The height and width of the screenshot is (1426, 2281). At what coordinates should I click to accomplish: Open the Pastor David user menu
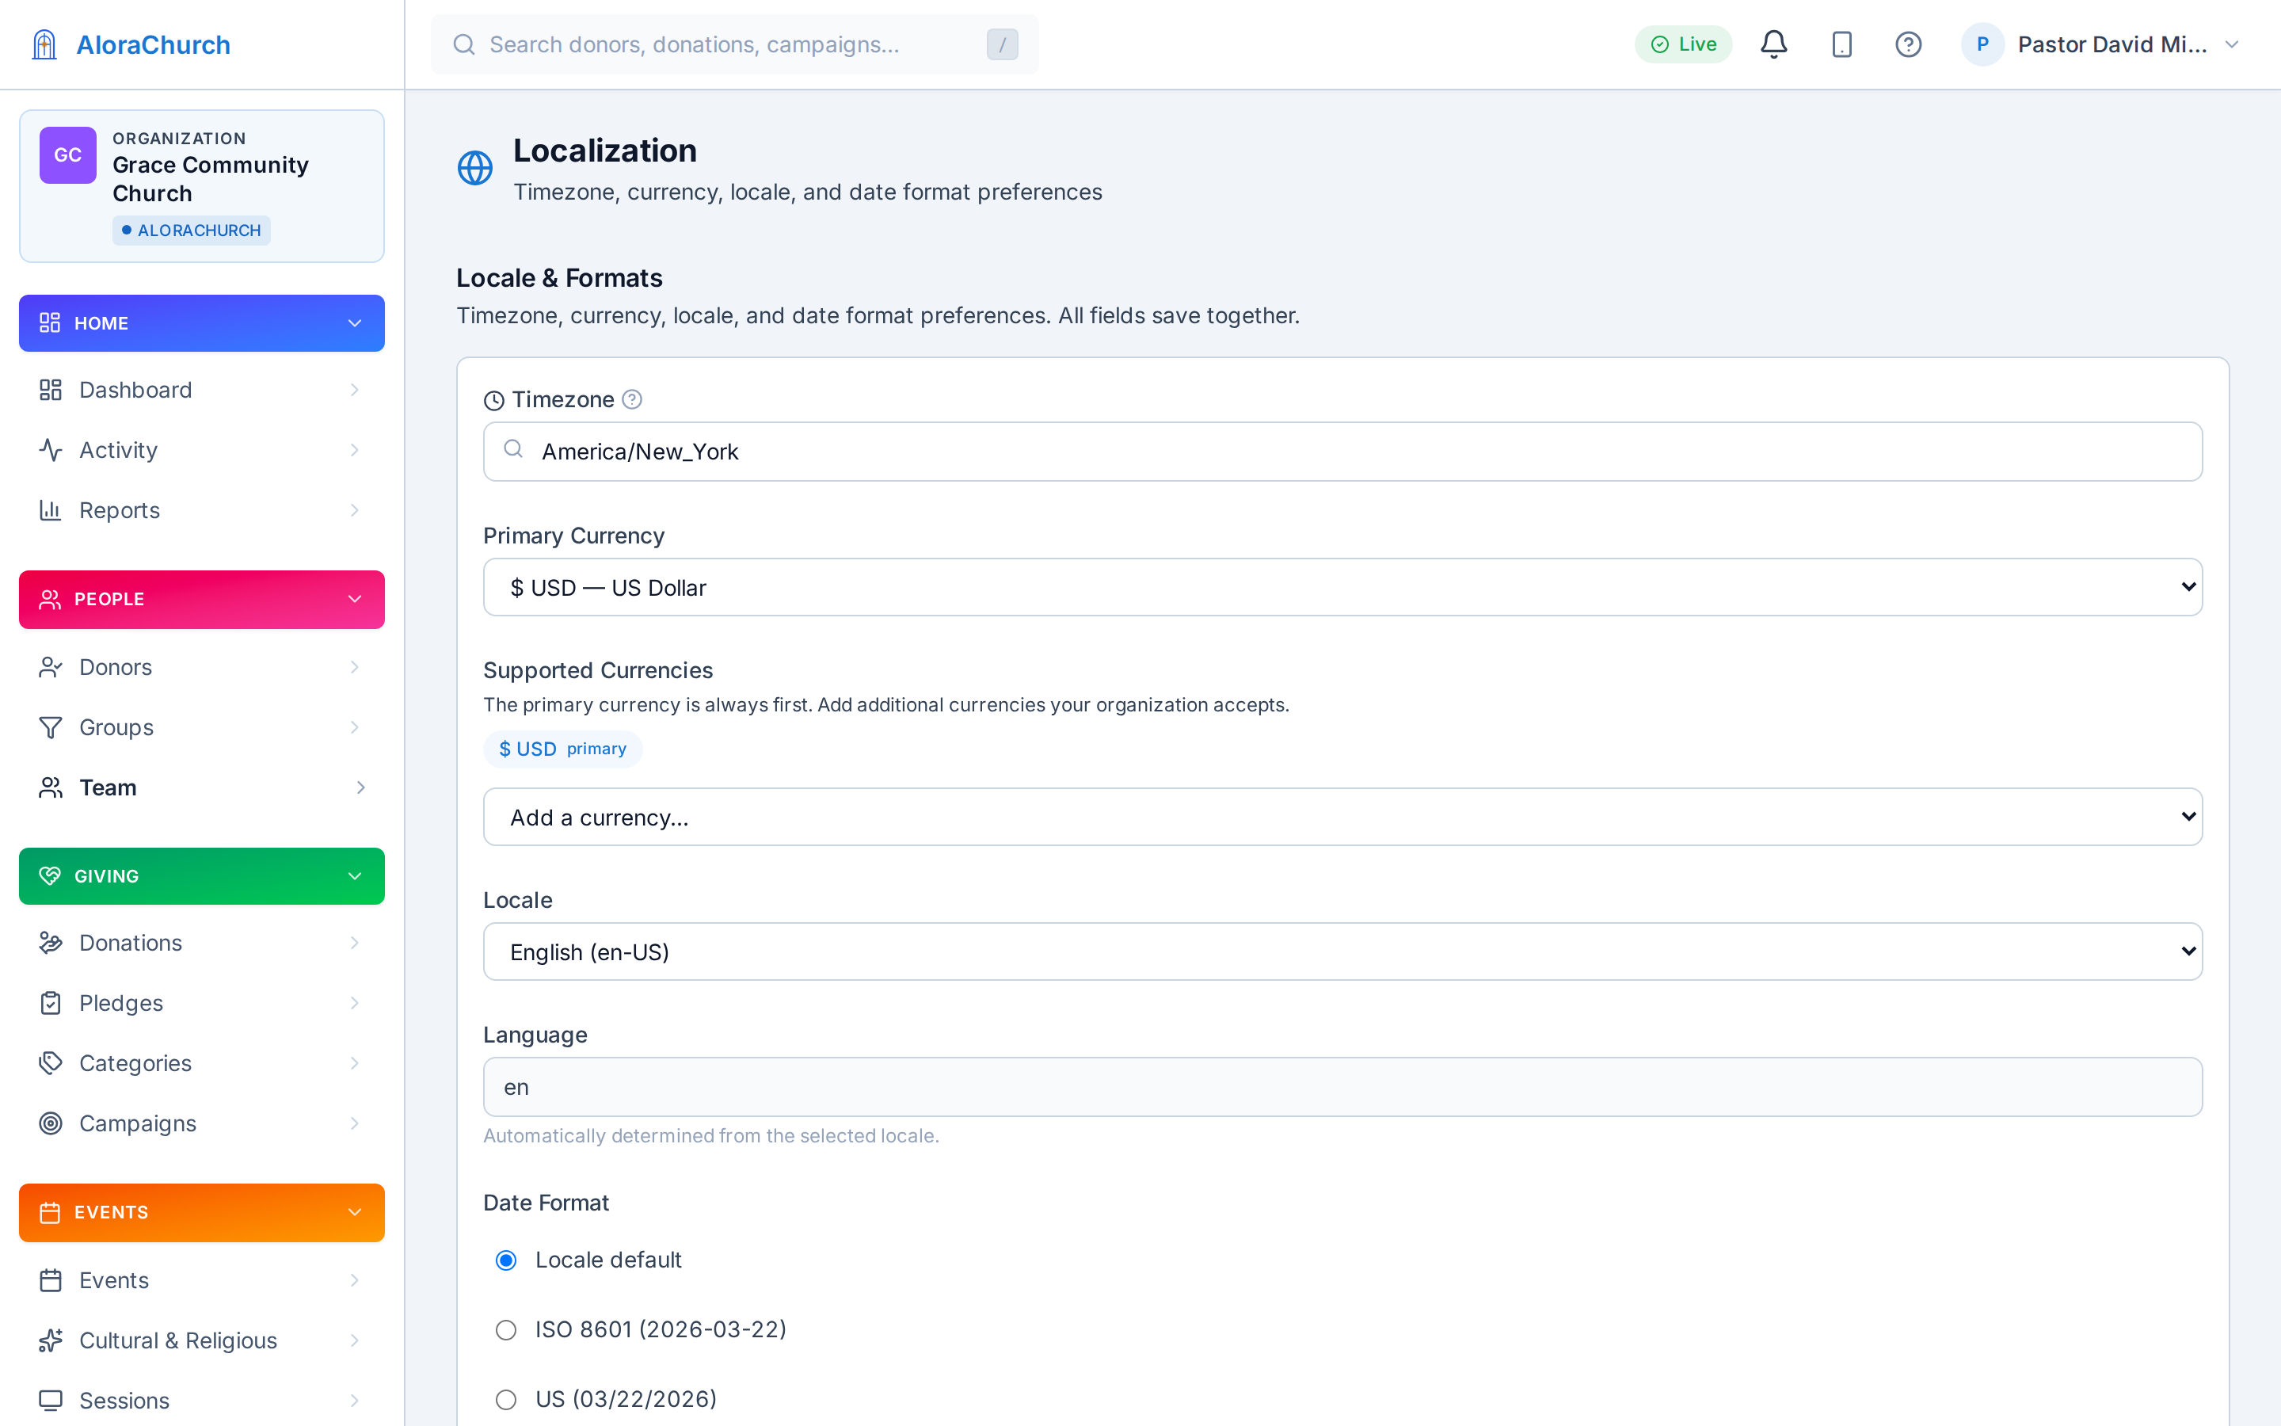pyautogui.click(x=2100, y=44)
